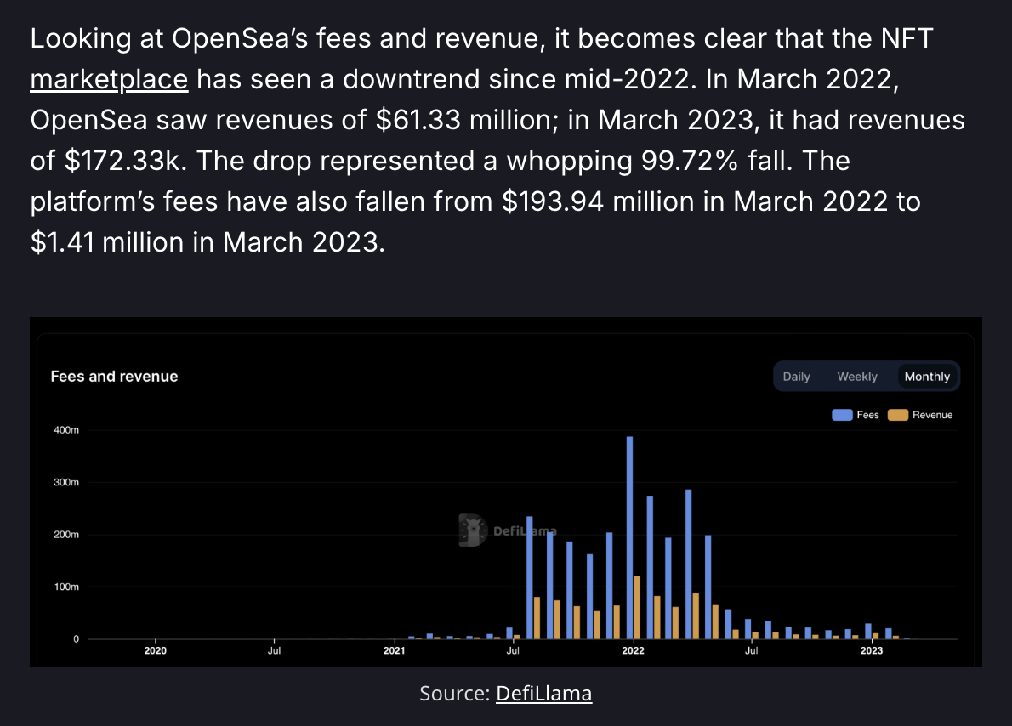Click the tallest blue Fees bar
The image size is (1012, 726).
[629, 537]
